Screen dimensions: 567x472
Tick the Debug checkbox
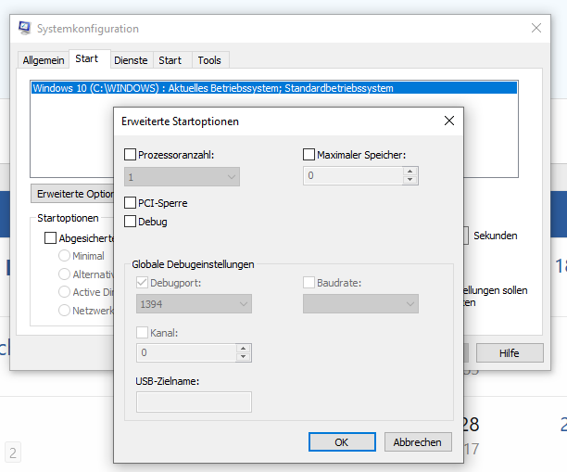131,221
